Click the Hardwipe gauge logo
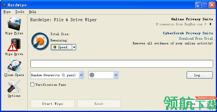This screenshot has width=217, height=112. pos(40,41)
